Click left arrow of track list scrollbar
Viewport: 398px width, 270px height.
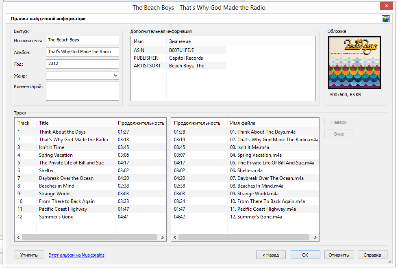(x=18, y=237)
